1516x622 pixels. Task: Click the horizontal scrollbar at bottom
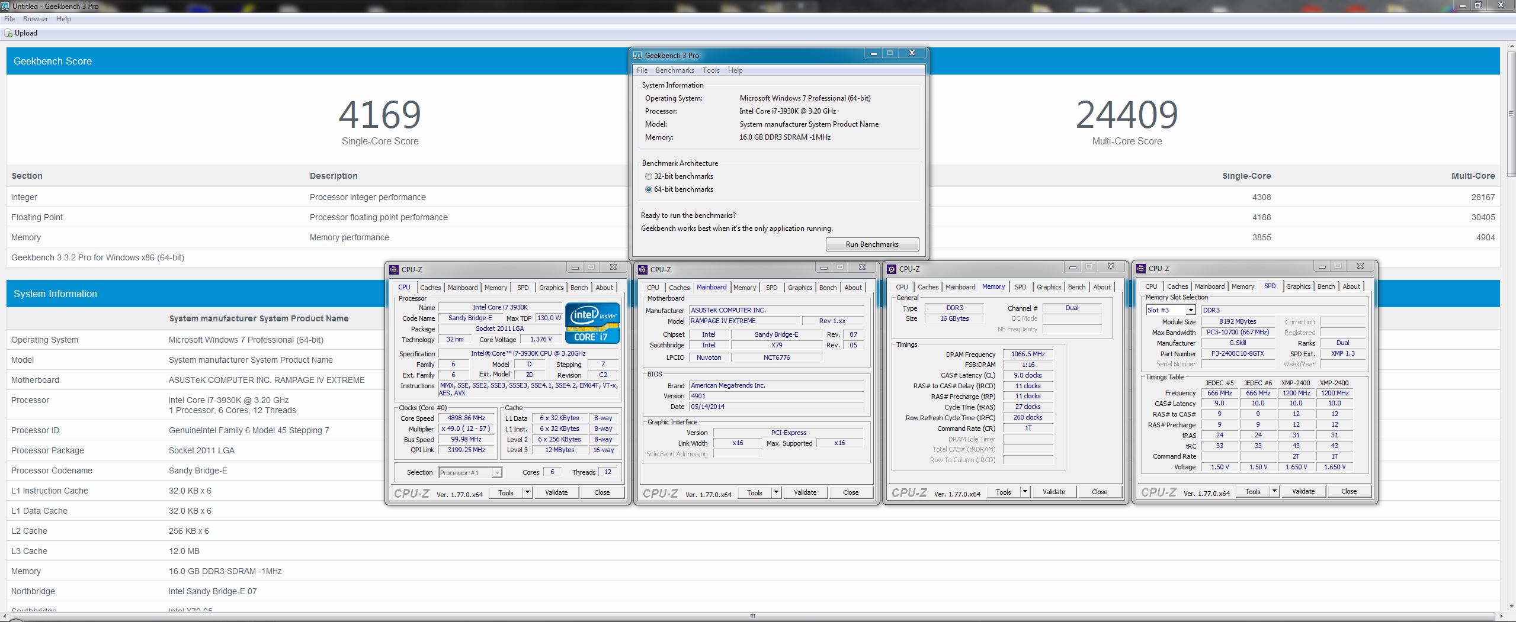point(752,616)
